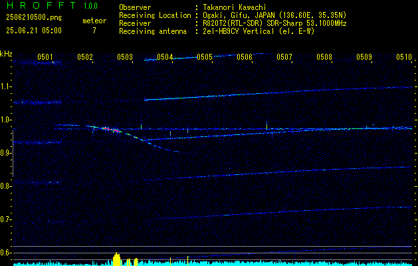This screenshot has height=266, width=418.
Task: Click frequency axis label 1.0
Action: [5, 120]
